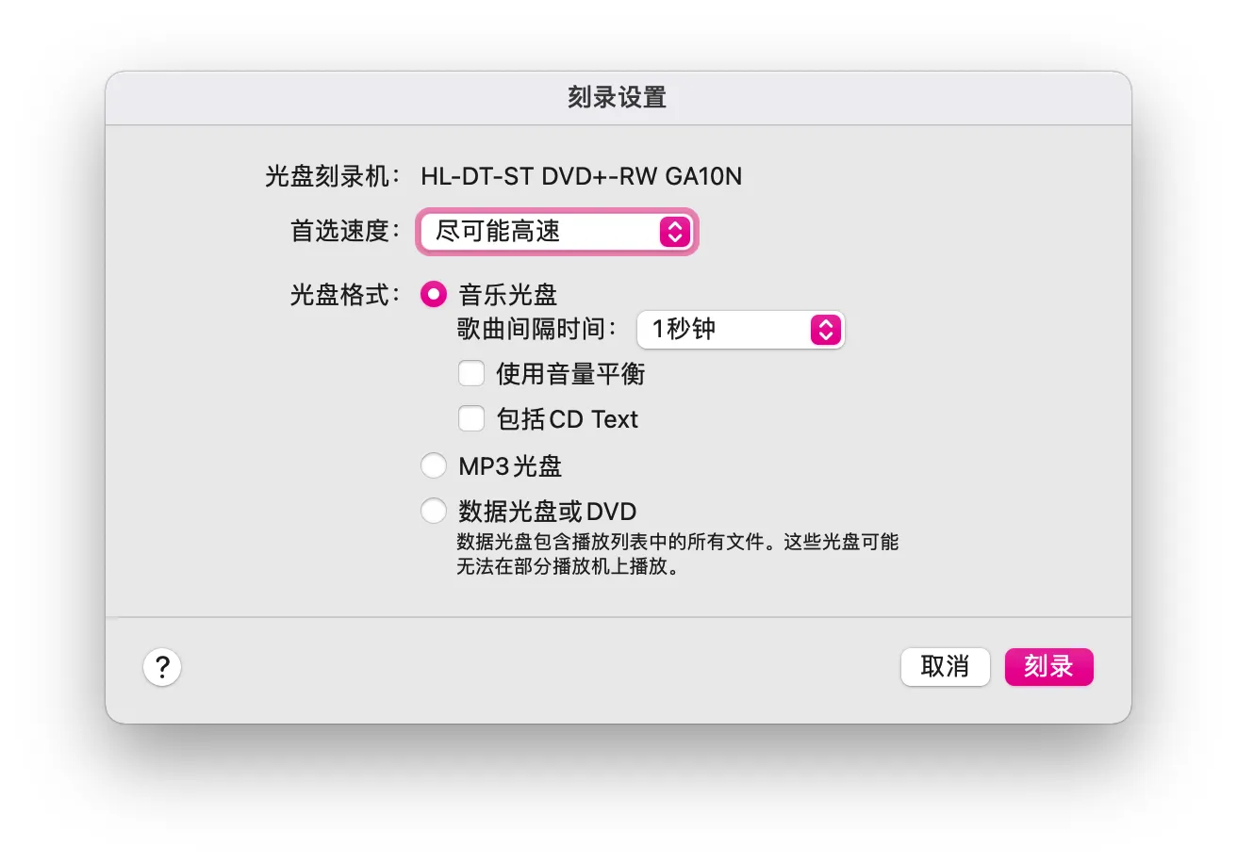1237x863 pixels.
Task: Open the 首选速度 dropdown showing 尽可能高速
Action: coord(556,232)
